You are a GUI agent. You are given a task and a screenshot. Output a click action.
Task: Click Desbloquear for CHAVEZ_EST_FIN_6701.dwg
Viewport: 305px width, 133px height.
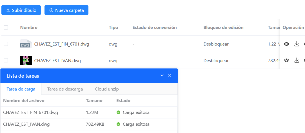pyautogui.click(x=216, y=44)
